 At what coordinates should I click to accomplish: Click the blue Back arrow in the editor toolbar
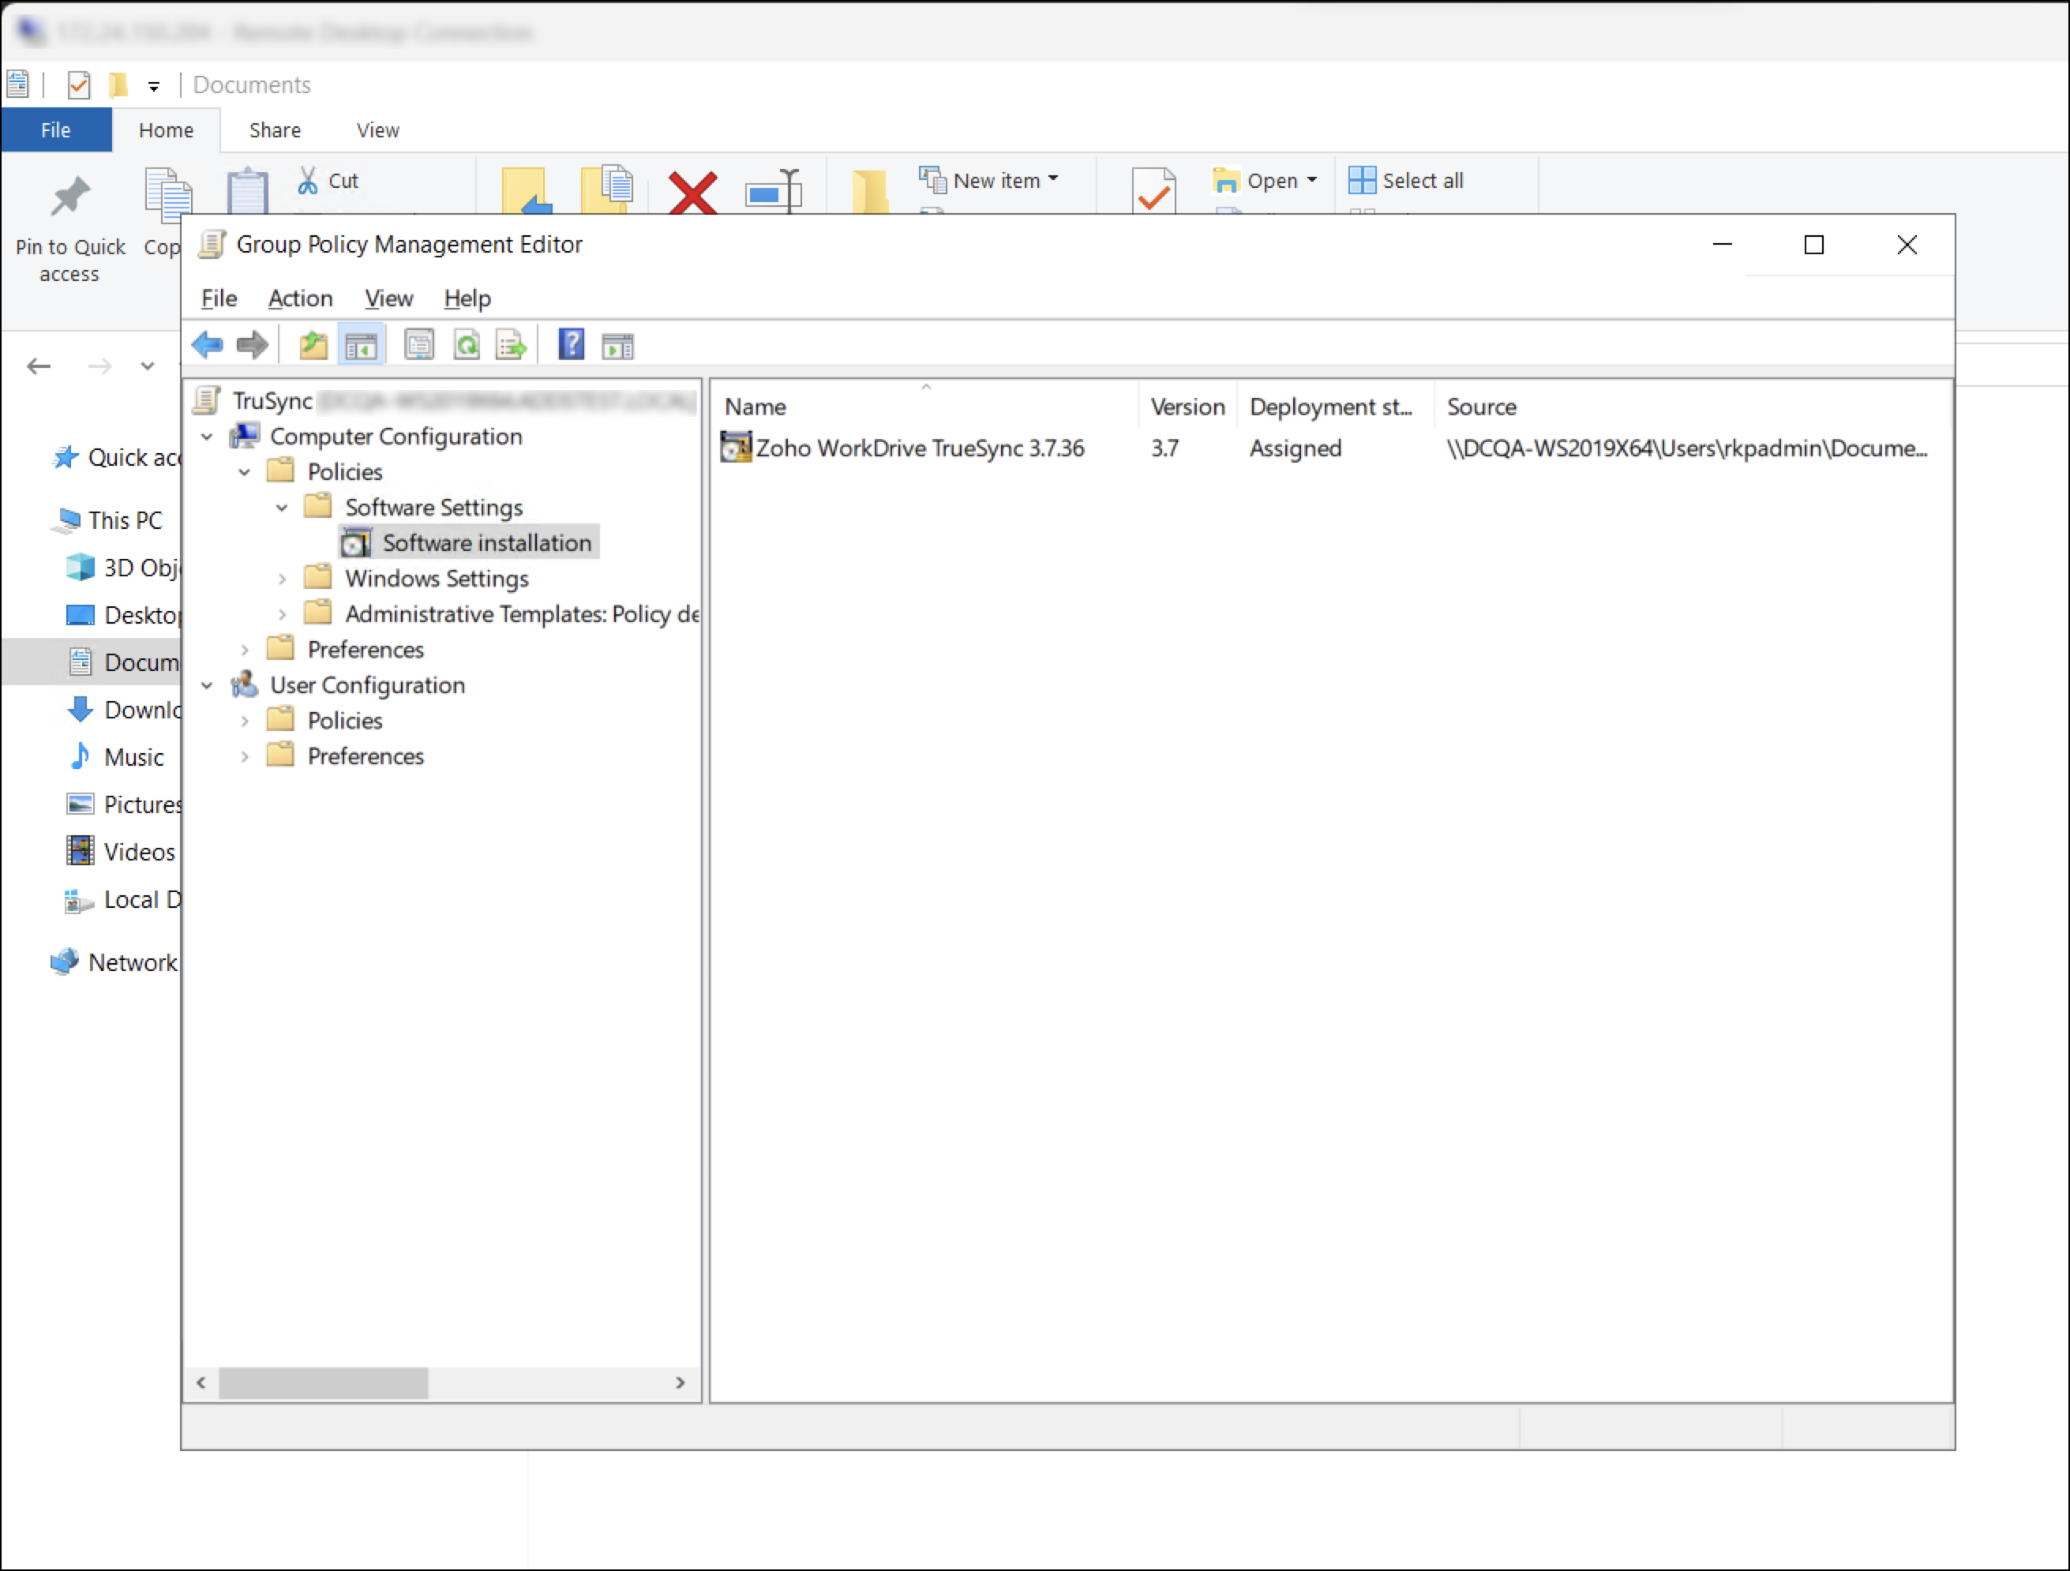click(207, 345)
